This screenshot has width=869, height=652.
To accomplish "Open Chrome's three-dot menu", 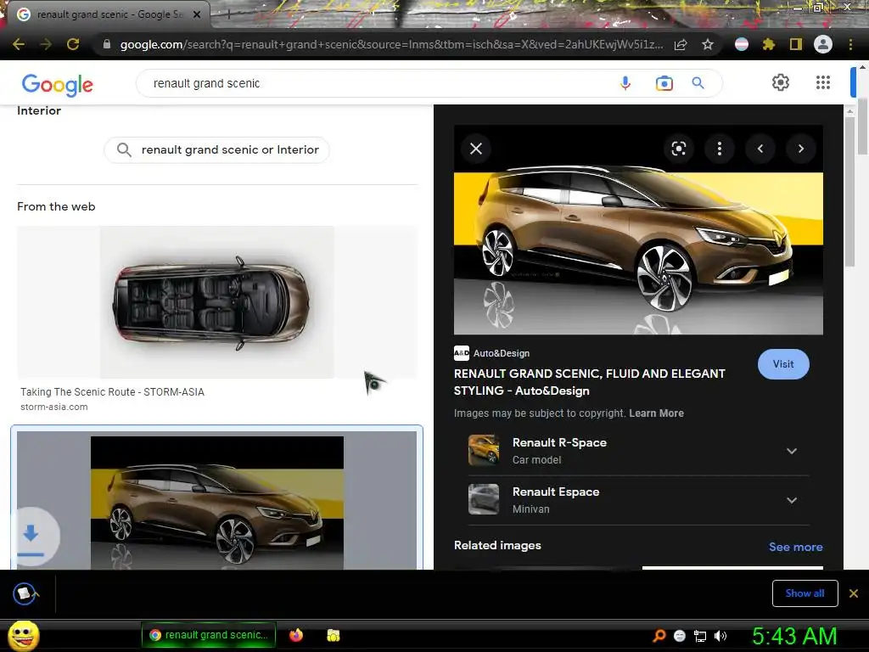I will tap(850, 44).
